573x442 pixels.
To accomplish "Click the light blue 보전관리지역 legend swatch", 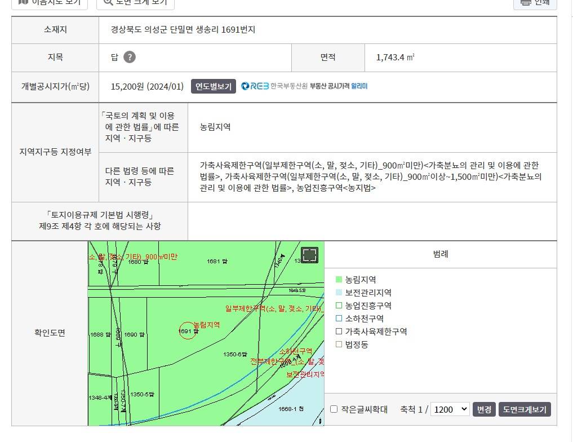I will [x=339, y=293].
